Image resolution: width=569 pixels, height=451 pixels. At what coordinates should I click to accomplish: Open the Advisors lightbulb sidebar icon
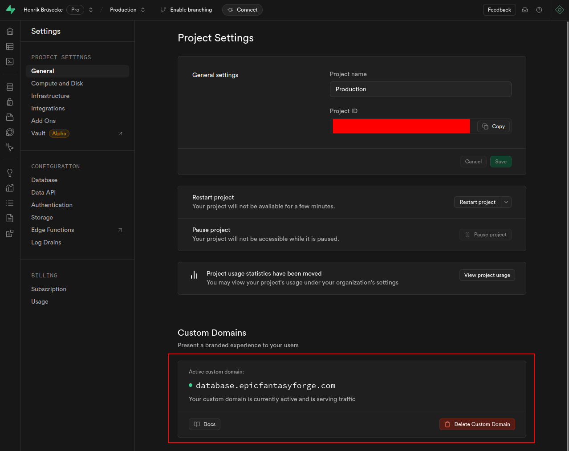(10, 173)
